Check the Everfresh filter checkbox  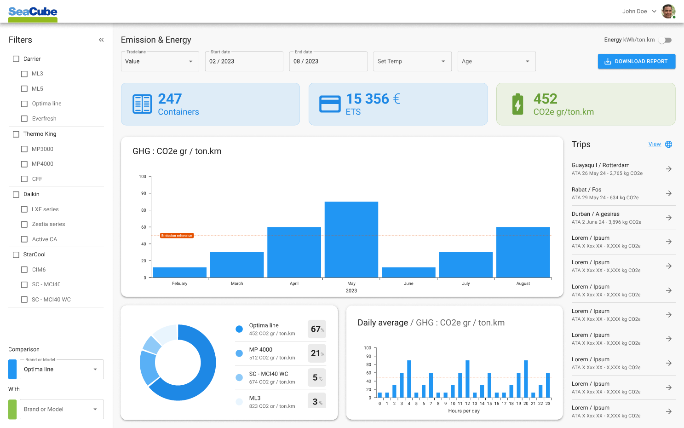click(24, 119)
